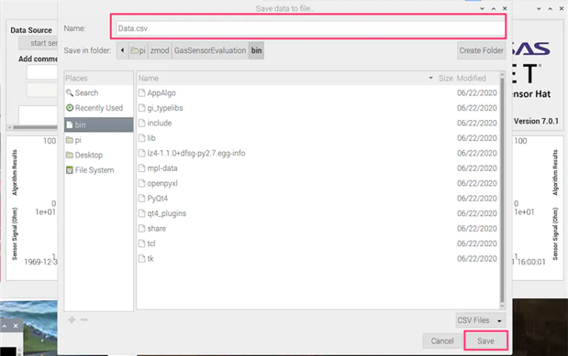Toggle sort order arrow in Name column
Image resolution: width=568 pixels, height=356 pixels.
point(430,78)
